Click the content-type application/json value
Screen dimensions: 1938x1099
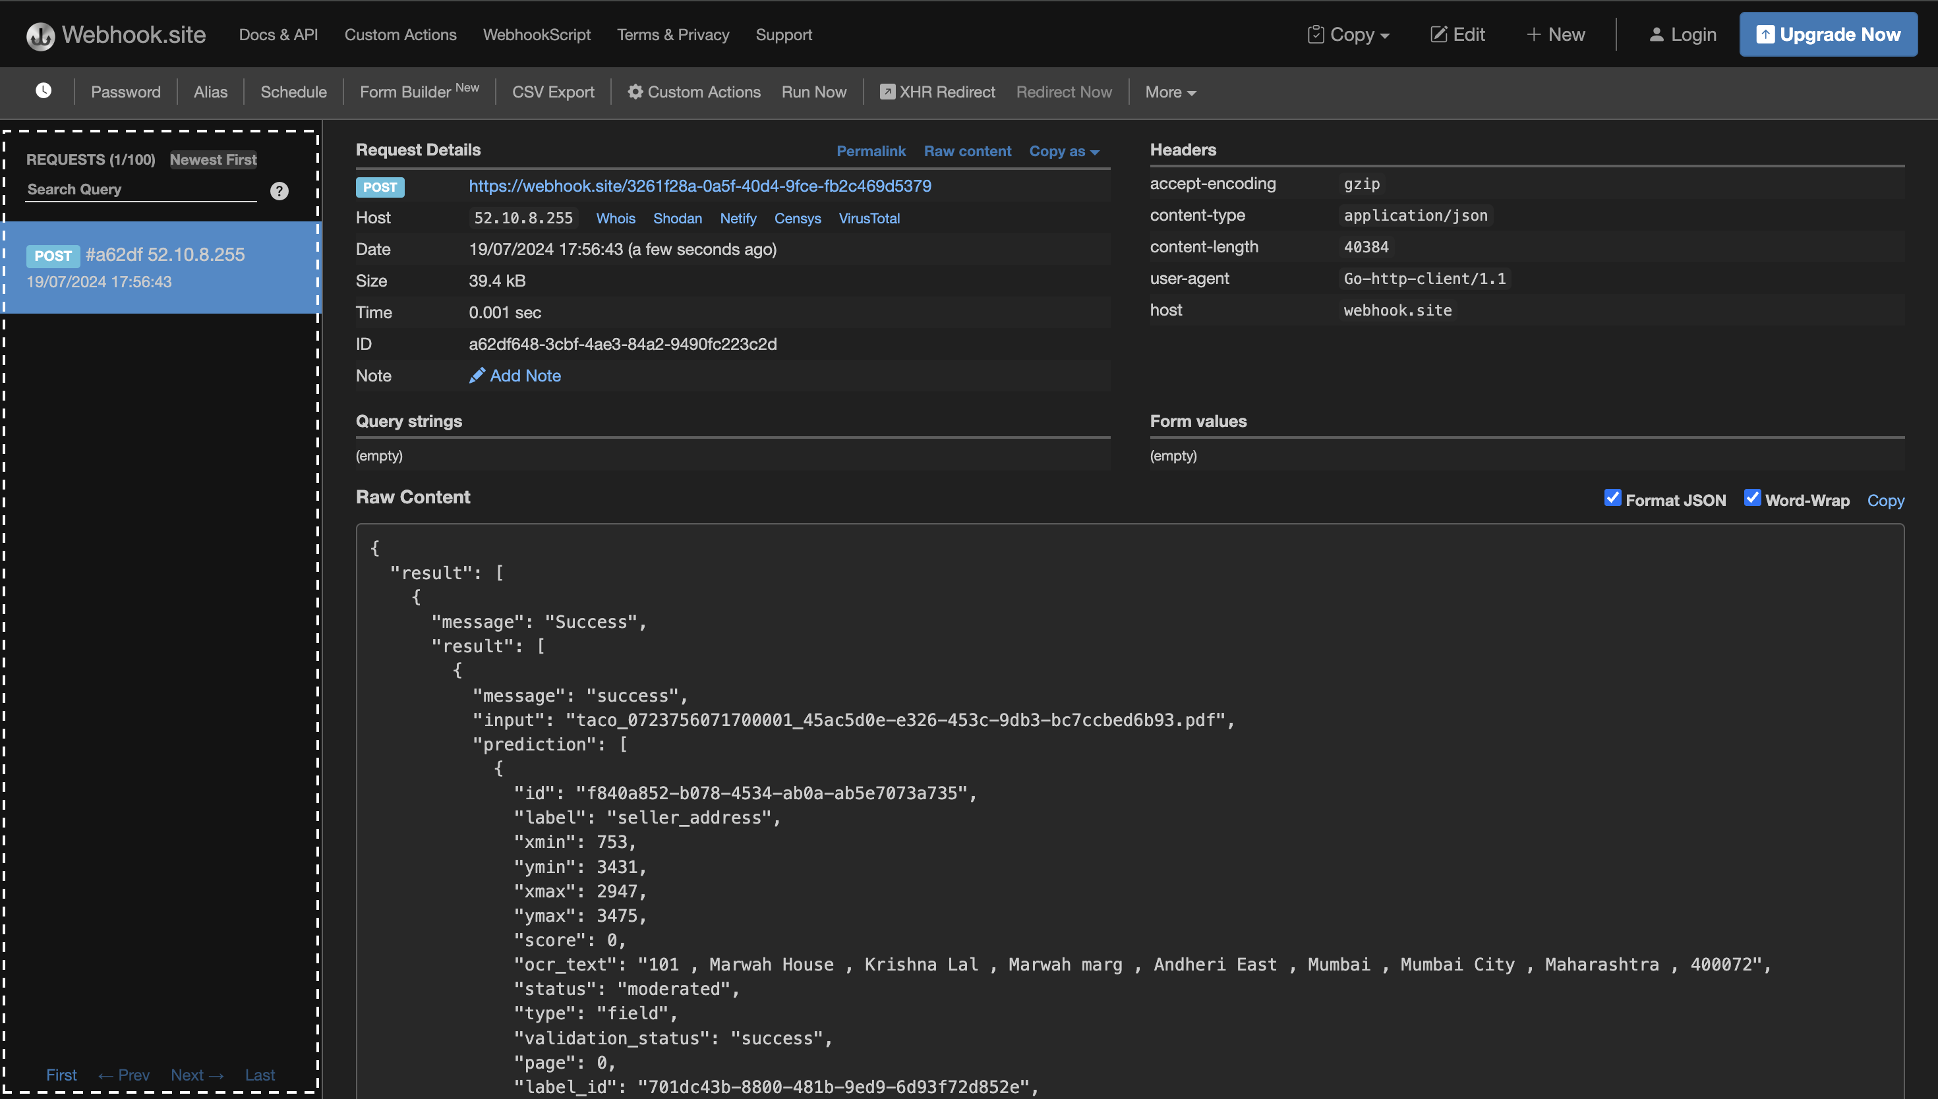(1415, 216)
